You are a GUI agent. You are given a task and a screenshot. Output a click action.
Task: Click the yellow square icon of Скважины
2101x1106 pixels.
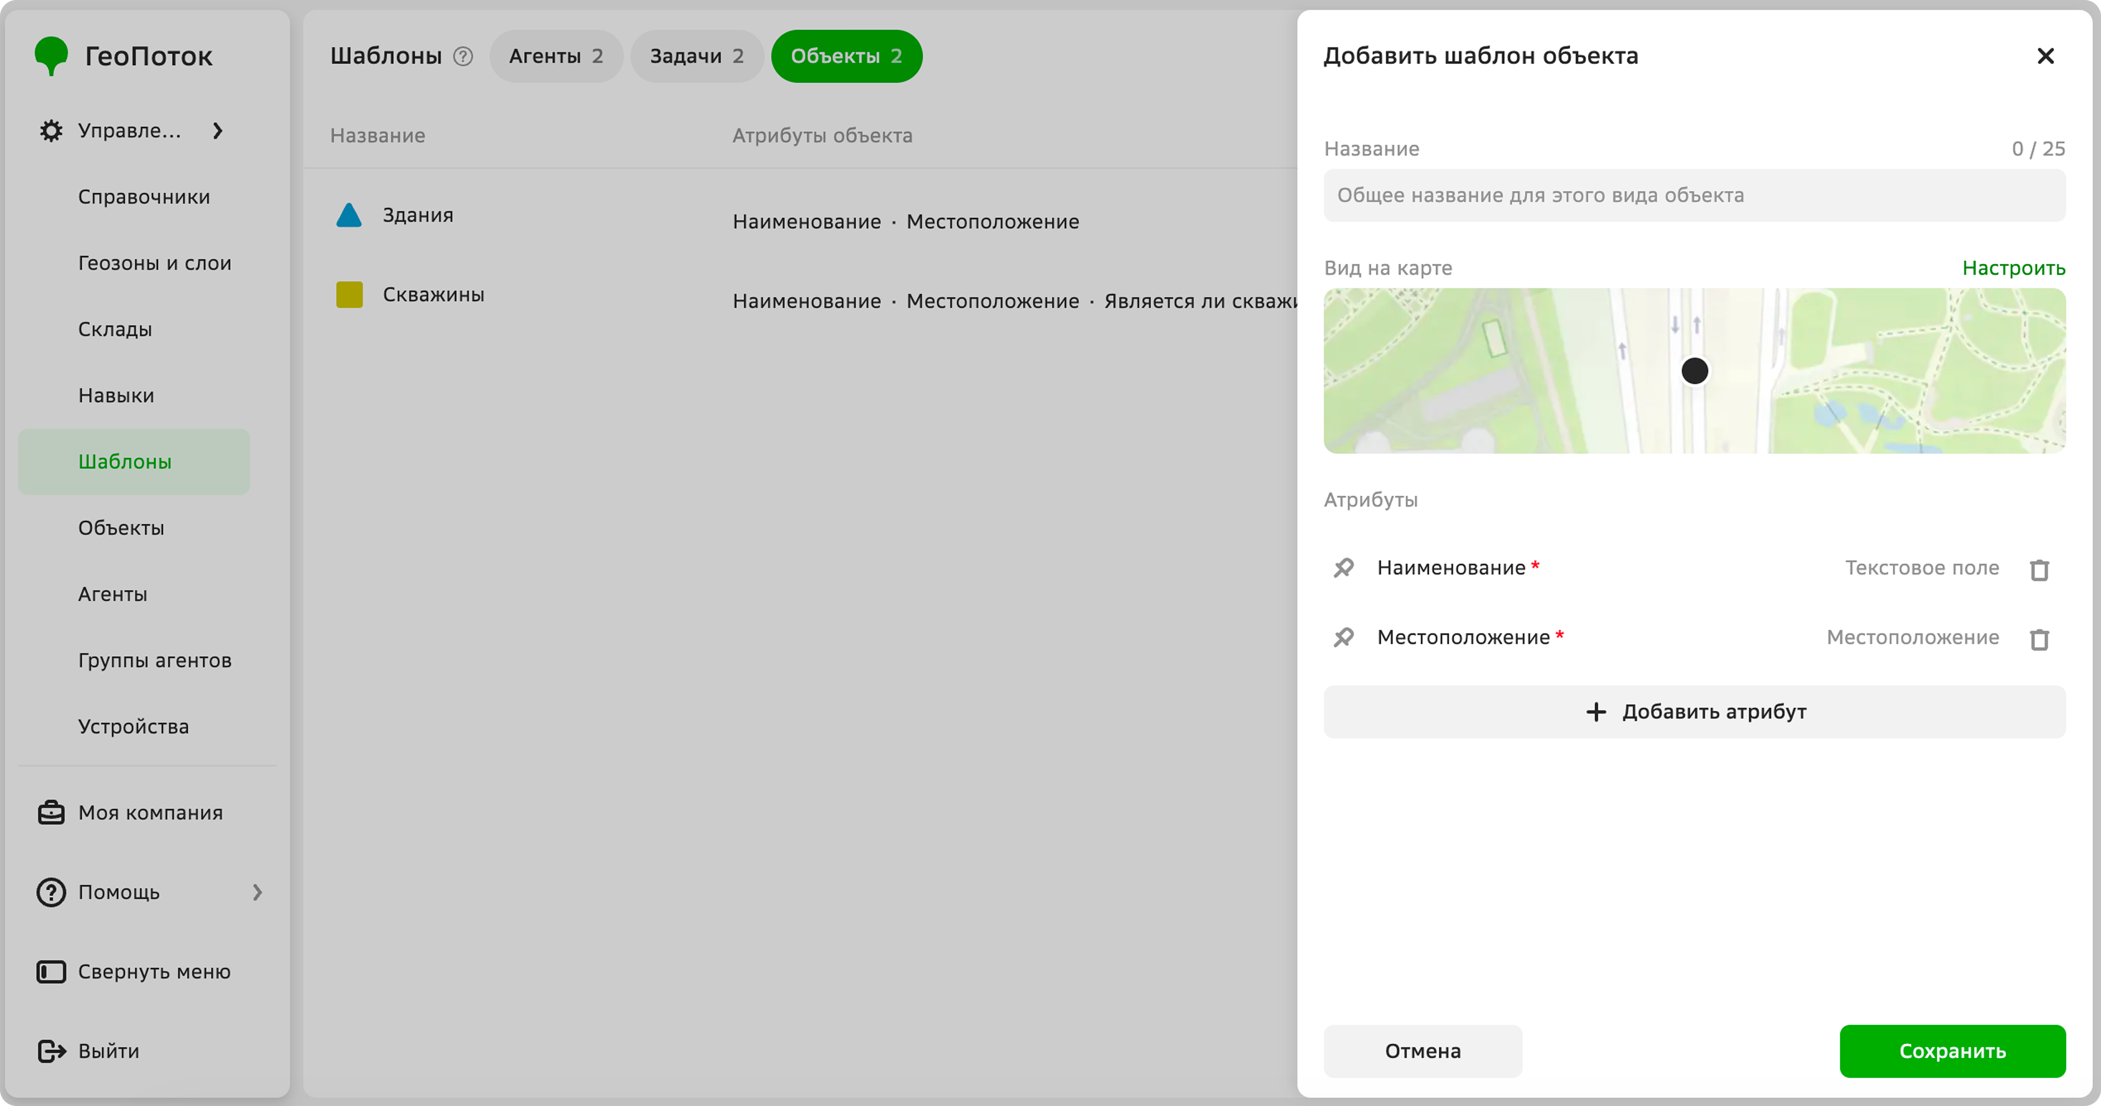coord(349,294)
